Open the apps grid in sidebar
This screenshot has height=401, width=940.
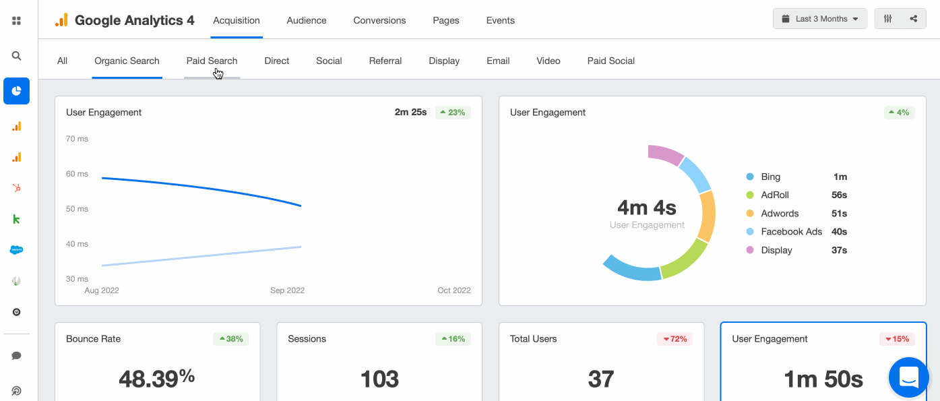point(17,21)
